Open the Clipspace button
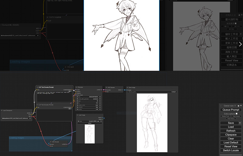243x156 pixels. [231, 135]
